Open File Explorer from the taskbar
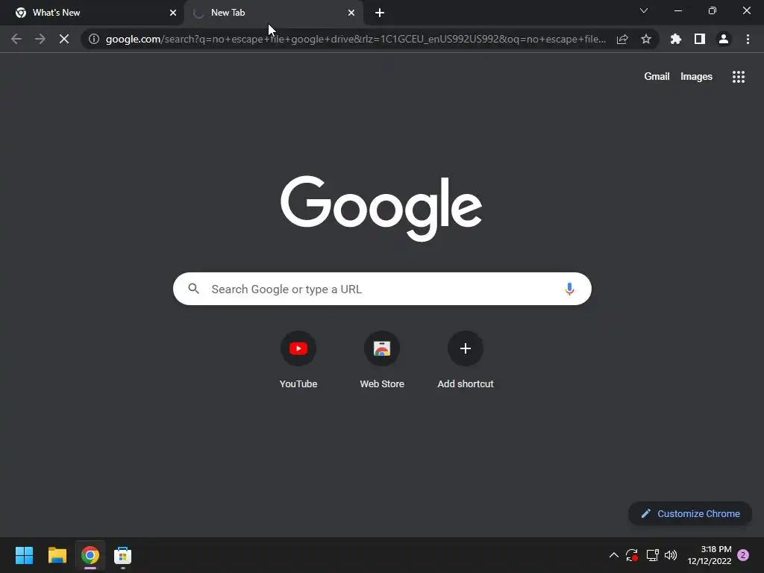This screenshot has width=764, height=573. point(57,555)
